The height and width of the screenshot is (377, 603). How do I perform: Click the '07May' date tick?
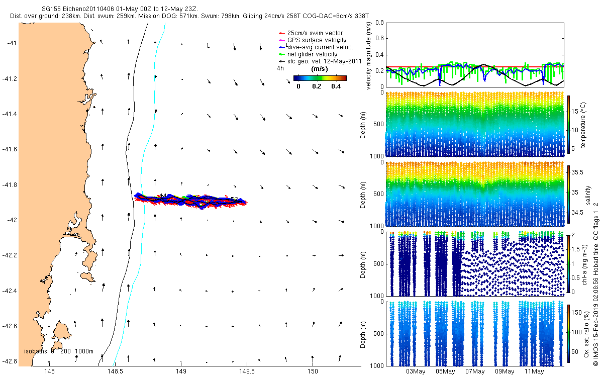pyautogui.click(x=475, y=372)
